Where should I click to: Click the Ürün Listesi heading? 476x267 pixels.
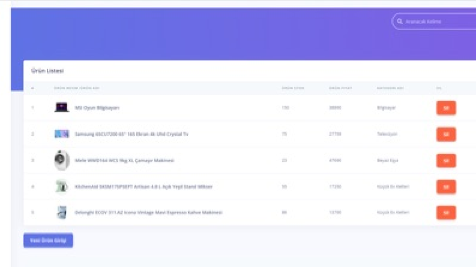(x=47, y=71)
